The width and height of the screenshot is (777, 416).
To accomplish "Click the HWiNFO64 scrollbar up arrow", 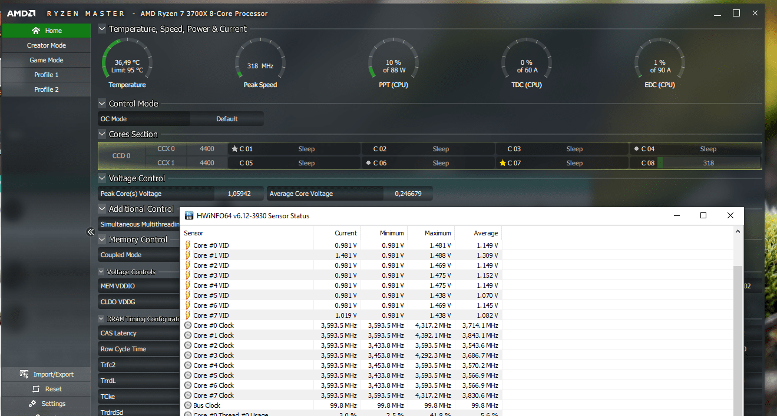I will [738, 232].
